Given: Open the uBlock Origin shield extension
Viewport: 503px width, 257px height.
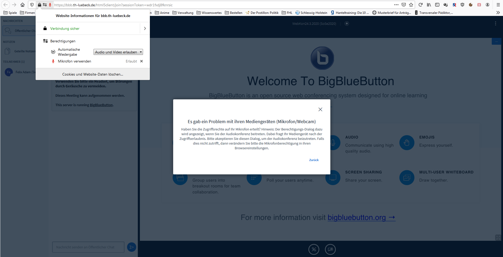Looking at the screenshot, I should [x=462, y=5].
